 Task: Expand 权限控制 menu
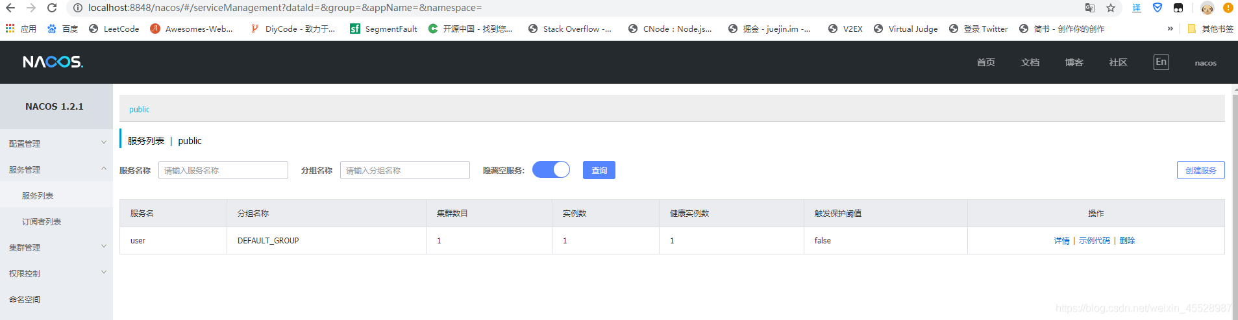pyautogui.click(x=56, y=273)
